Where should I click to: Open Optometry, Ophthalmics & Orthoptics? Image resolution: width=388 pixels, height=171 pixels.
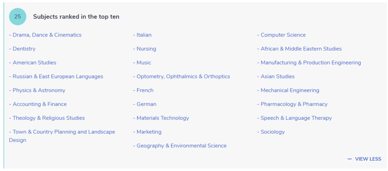(183, 77)
